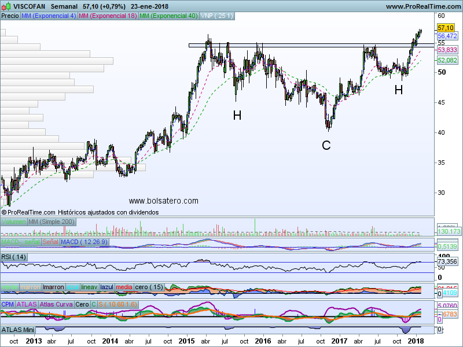Click the Atlas Curva indicator label

point(57,304)
